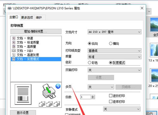The width and height of the screenshot is (158, 115).
Task: Click the 显示设置 button
Action: click(23, 112)
